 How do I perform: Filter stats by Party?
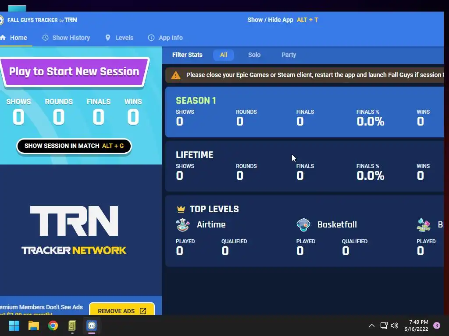[x=289, y=55]
